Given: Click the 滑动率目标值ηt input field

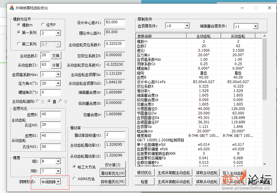Looking at the screenshot, I should coord(115,135).
